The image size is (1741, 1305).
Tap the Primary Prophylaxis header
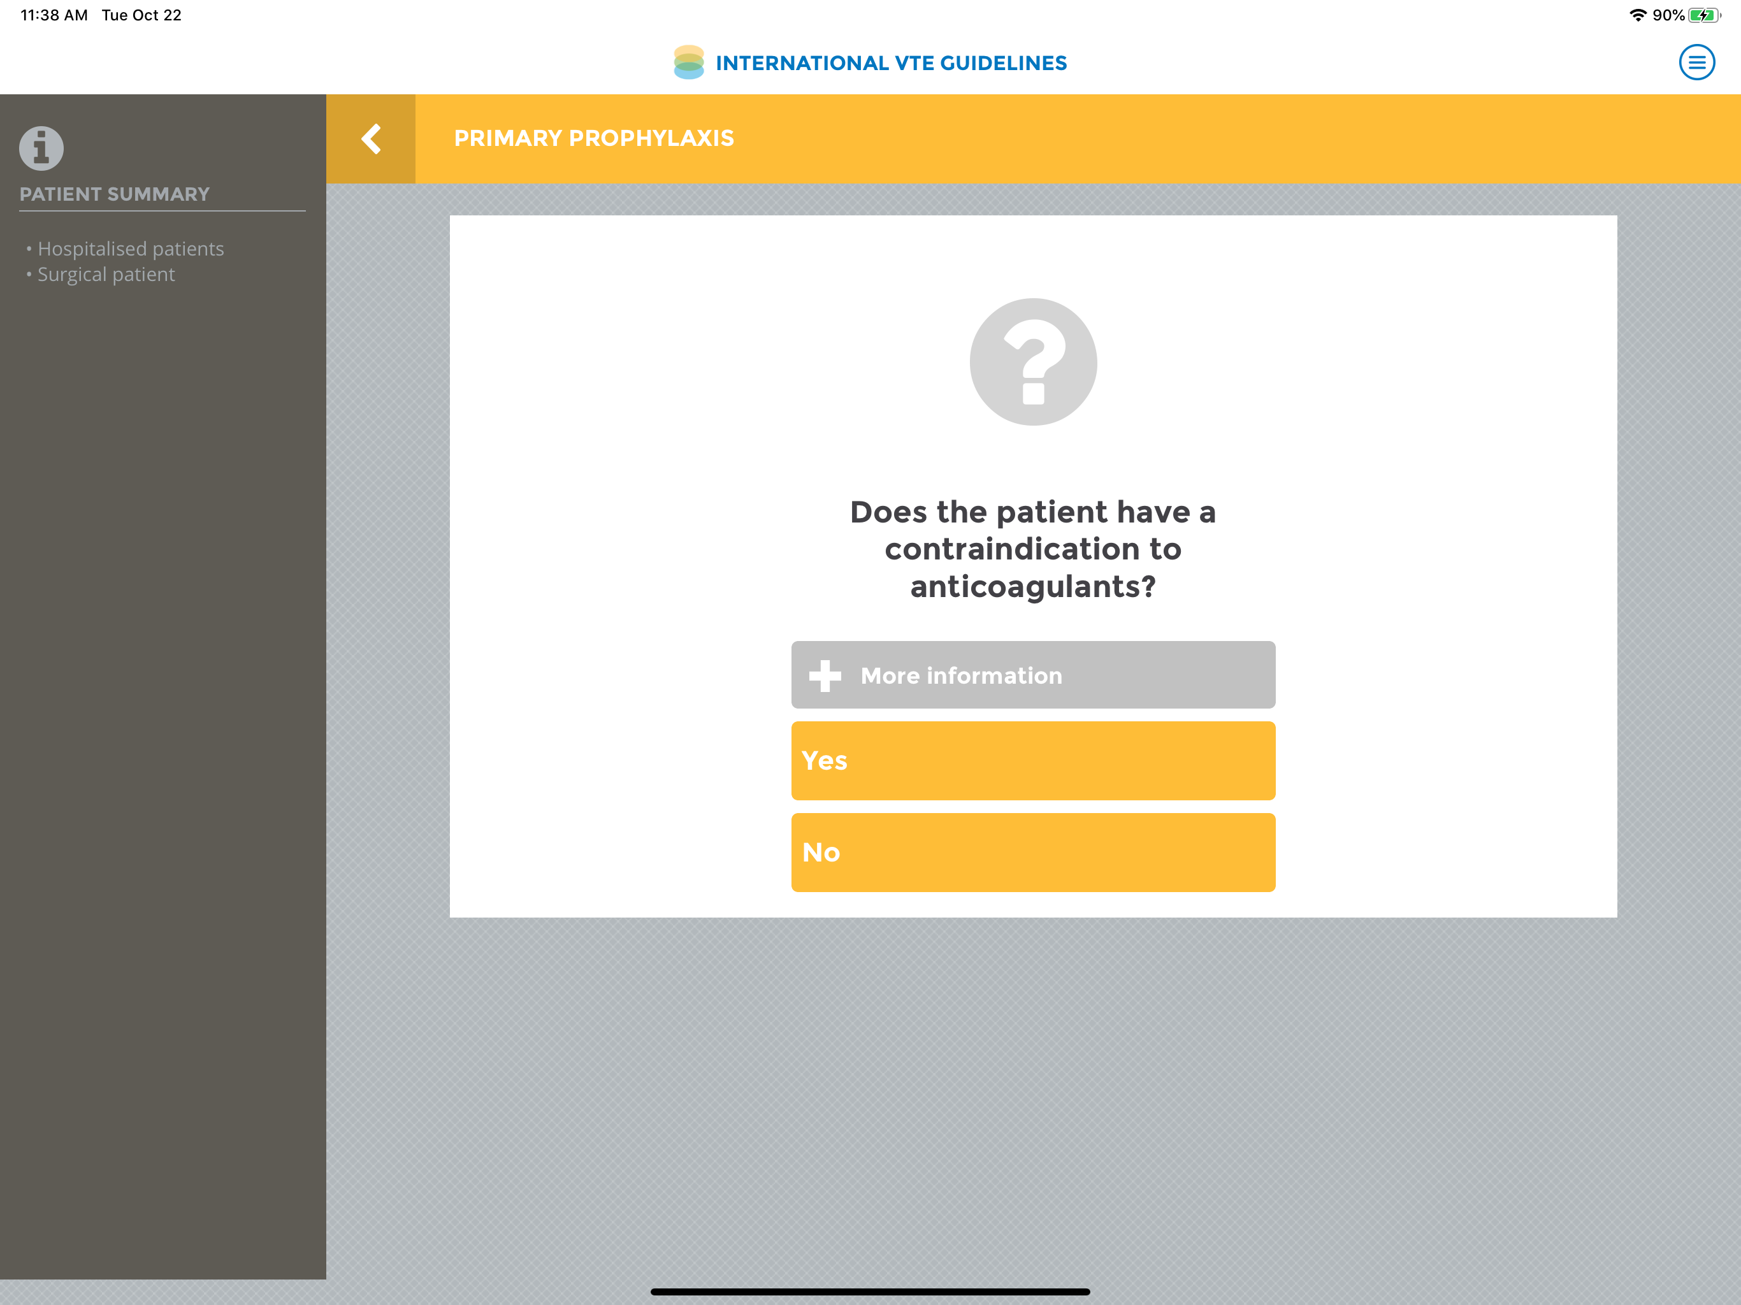tap(594, 138)
